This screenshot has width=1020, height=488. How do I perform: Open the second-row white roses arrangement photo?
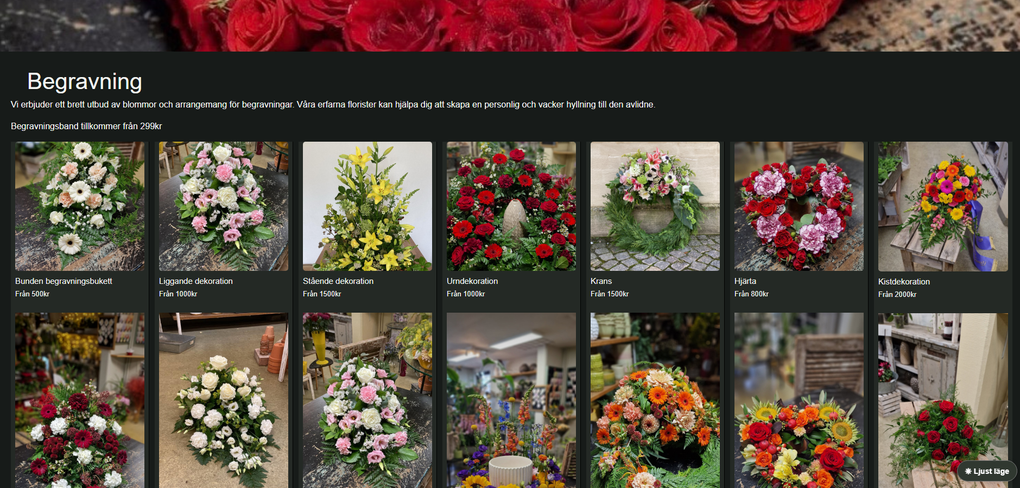pos(224,400)
